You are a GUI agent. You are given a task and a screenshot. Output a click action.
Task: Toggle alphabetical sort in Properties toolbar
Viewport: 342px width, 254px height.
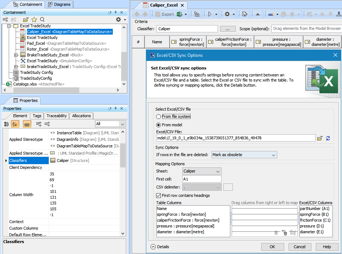click(15, 124)
